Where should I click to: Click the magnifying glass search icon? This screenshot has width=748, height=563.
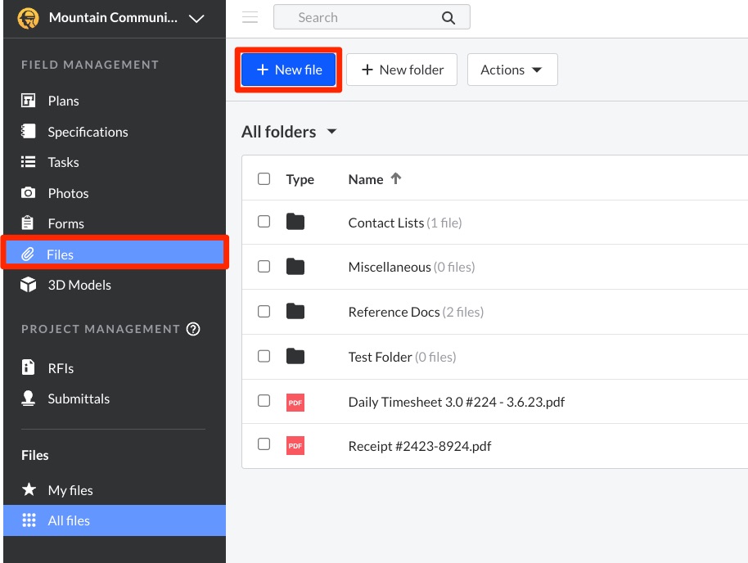click(x=448, y=18)
